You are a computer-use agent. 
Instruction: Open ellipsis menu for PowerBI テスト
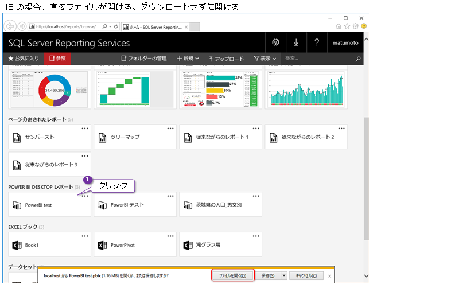170,196
